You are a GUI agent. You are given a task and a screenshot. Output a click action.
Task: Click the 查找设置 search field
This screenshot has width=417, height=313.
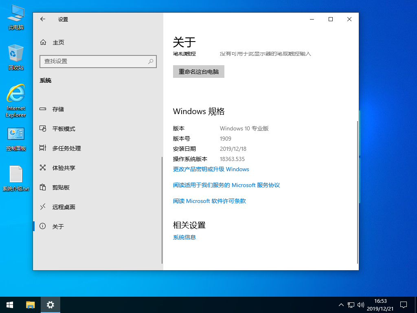click(94, 62)
